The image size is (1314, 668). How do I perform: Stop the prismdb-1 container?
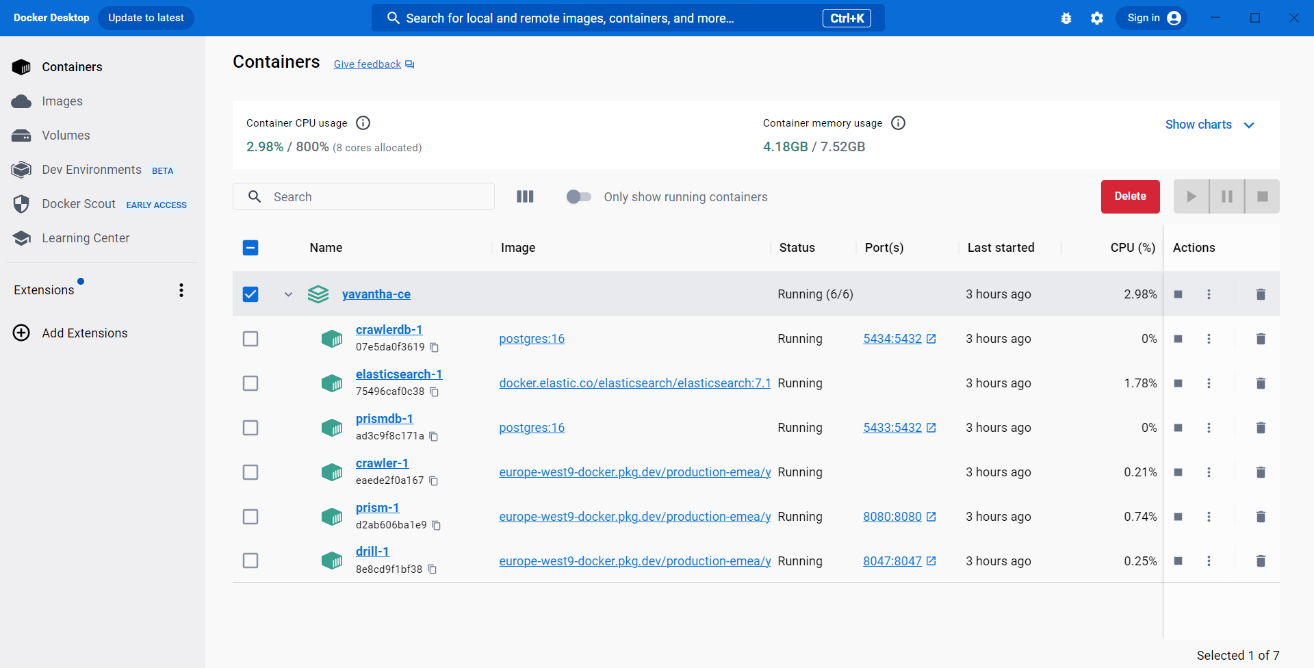click(x=1178, y=428)
